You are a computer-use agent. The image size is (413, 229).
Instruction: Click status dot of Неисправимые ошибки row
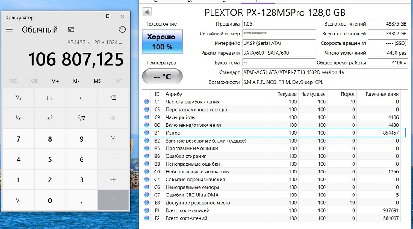point(147,164)
